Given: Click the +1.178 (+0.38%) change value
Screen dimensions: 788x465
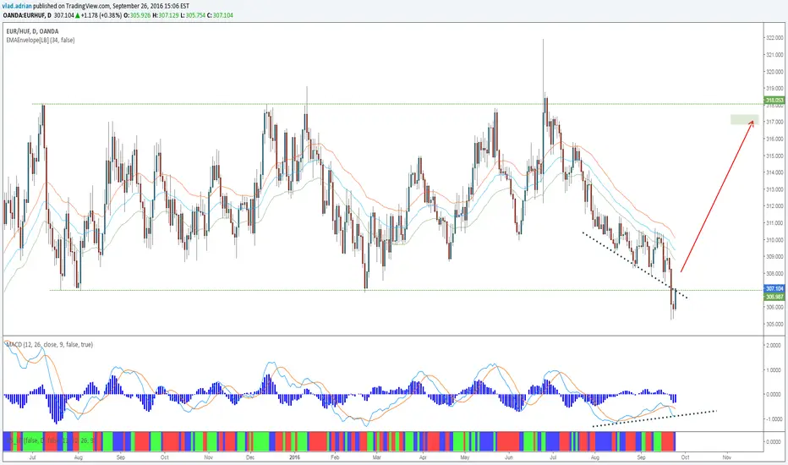Looking at the screenshot, I should coord(102,15).
